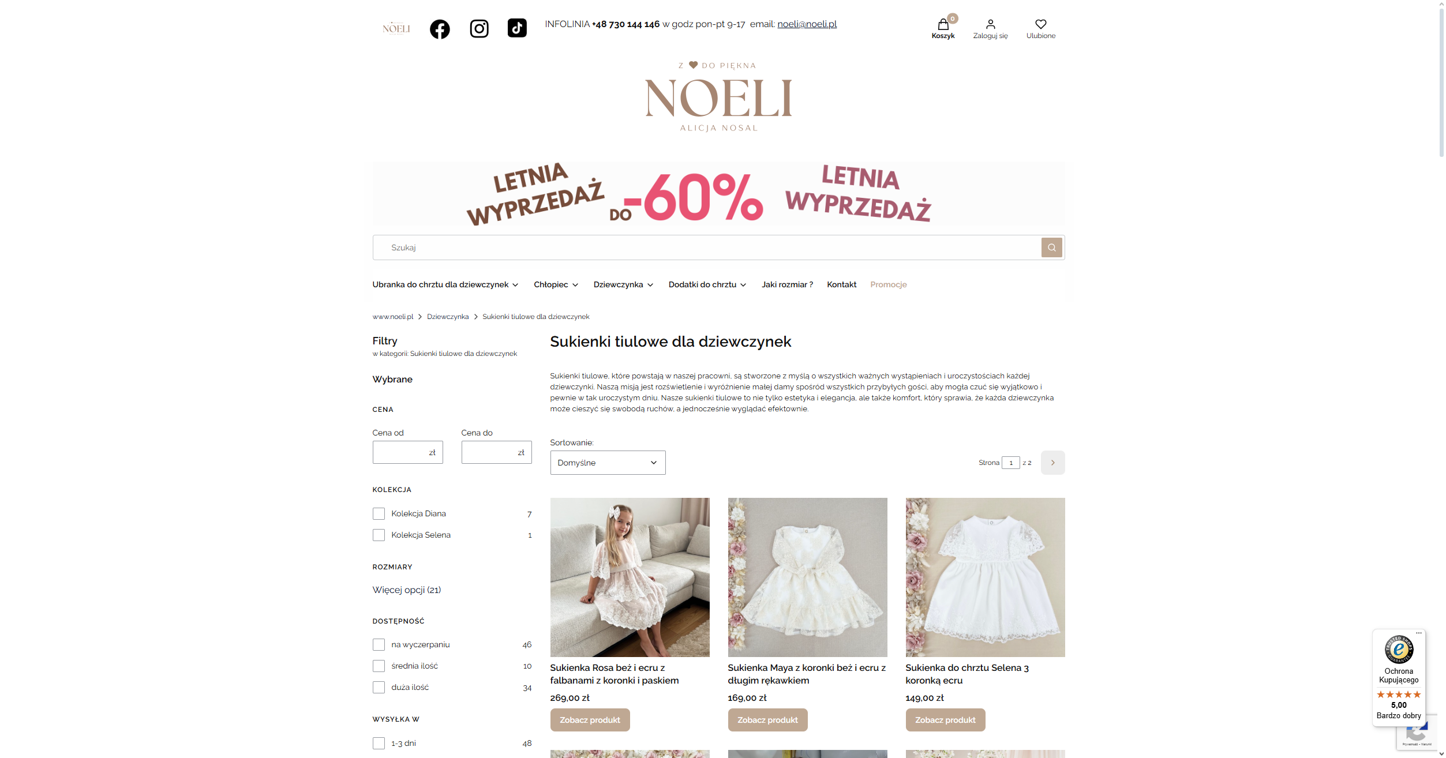Viewport: 1446px width, 758px height.
Task: Open the Facebook page icon
Action: (x=440, y=29)
